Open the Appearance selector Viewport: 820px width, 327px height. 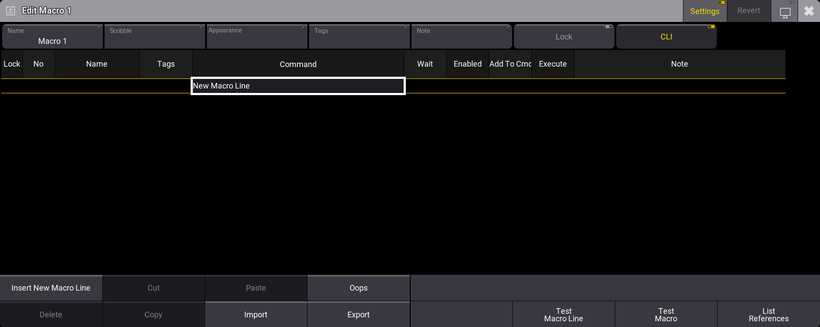point(257,37)
